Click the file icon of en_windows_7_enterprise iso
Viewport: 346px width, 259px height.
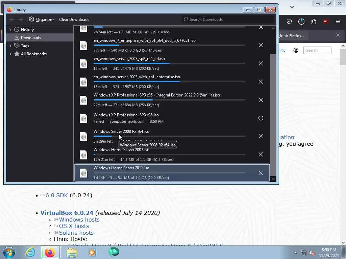(x=83, y=46)
